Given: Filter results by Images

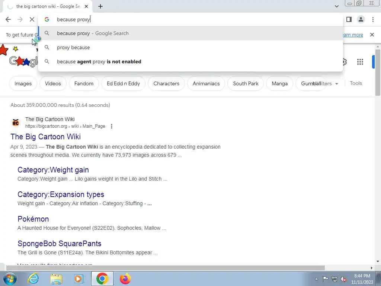Looking at the screenshot, I should click(x=23, y=83).
